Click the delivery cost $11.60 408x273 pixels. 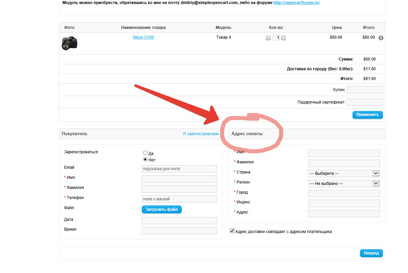[x=370, y=69]
